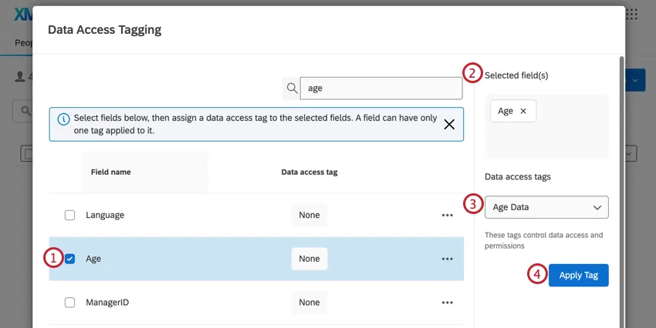Remove the Age chip from selected fields
This screenshot has height=328, width=656.
(523, 111)
